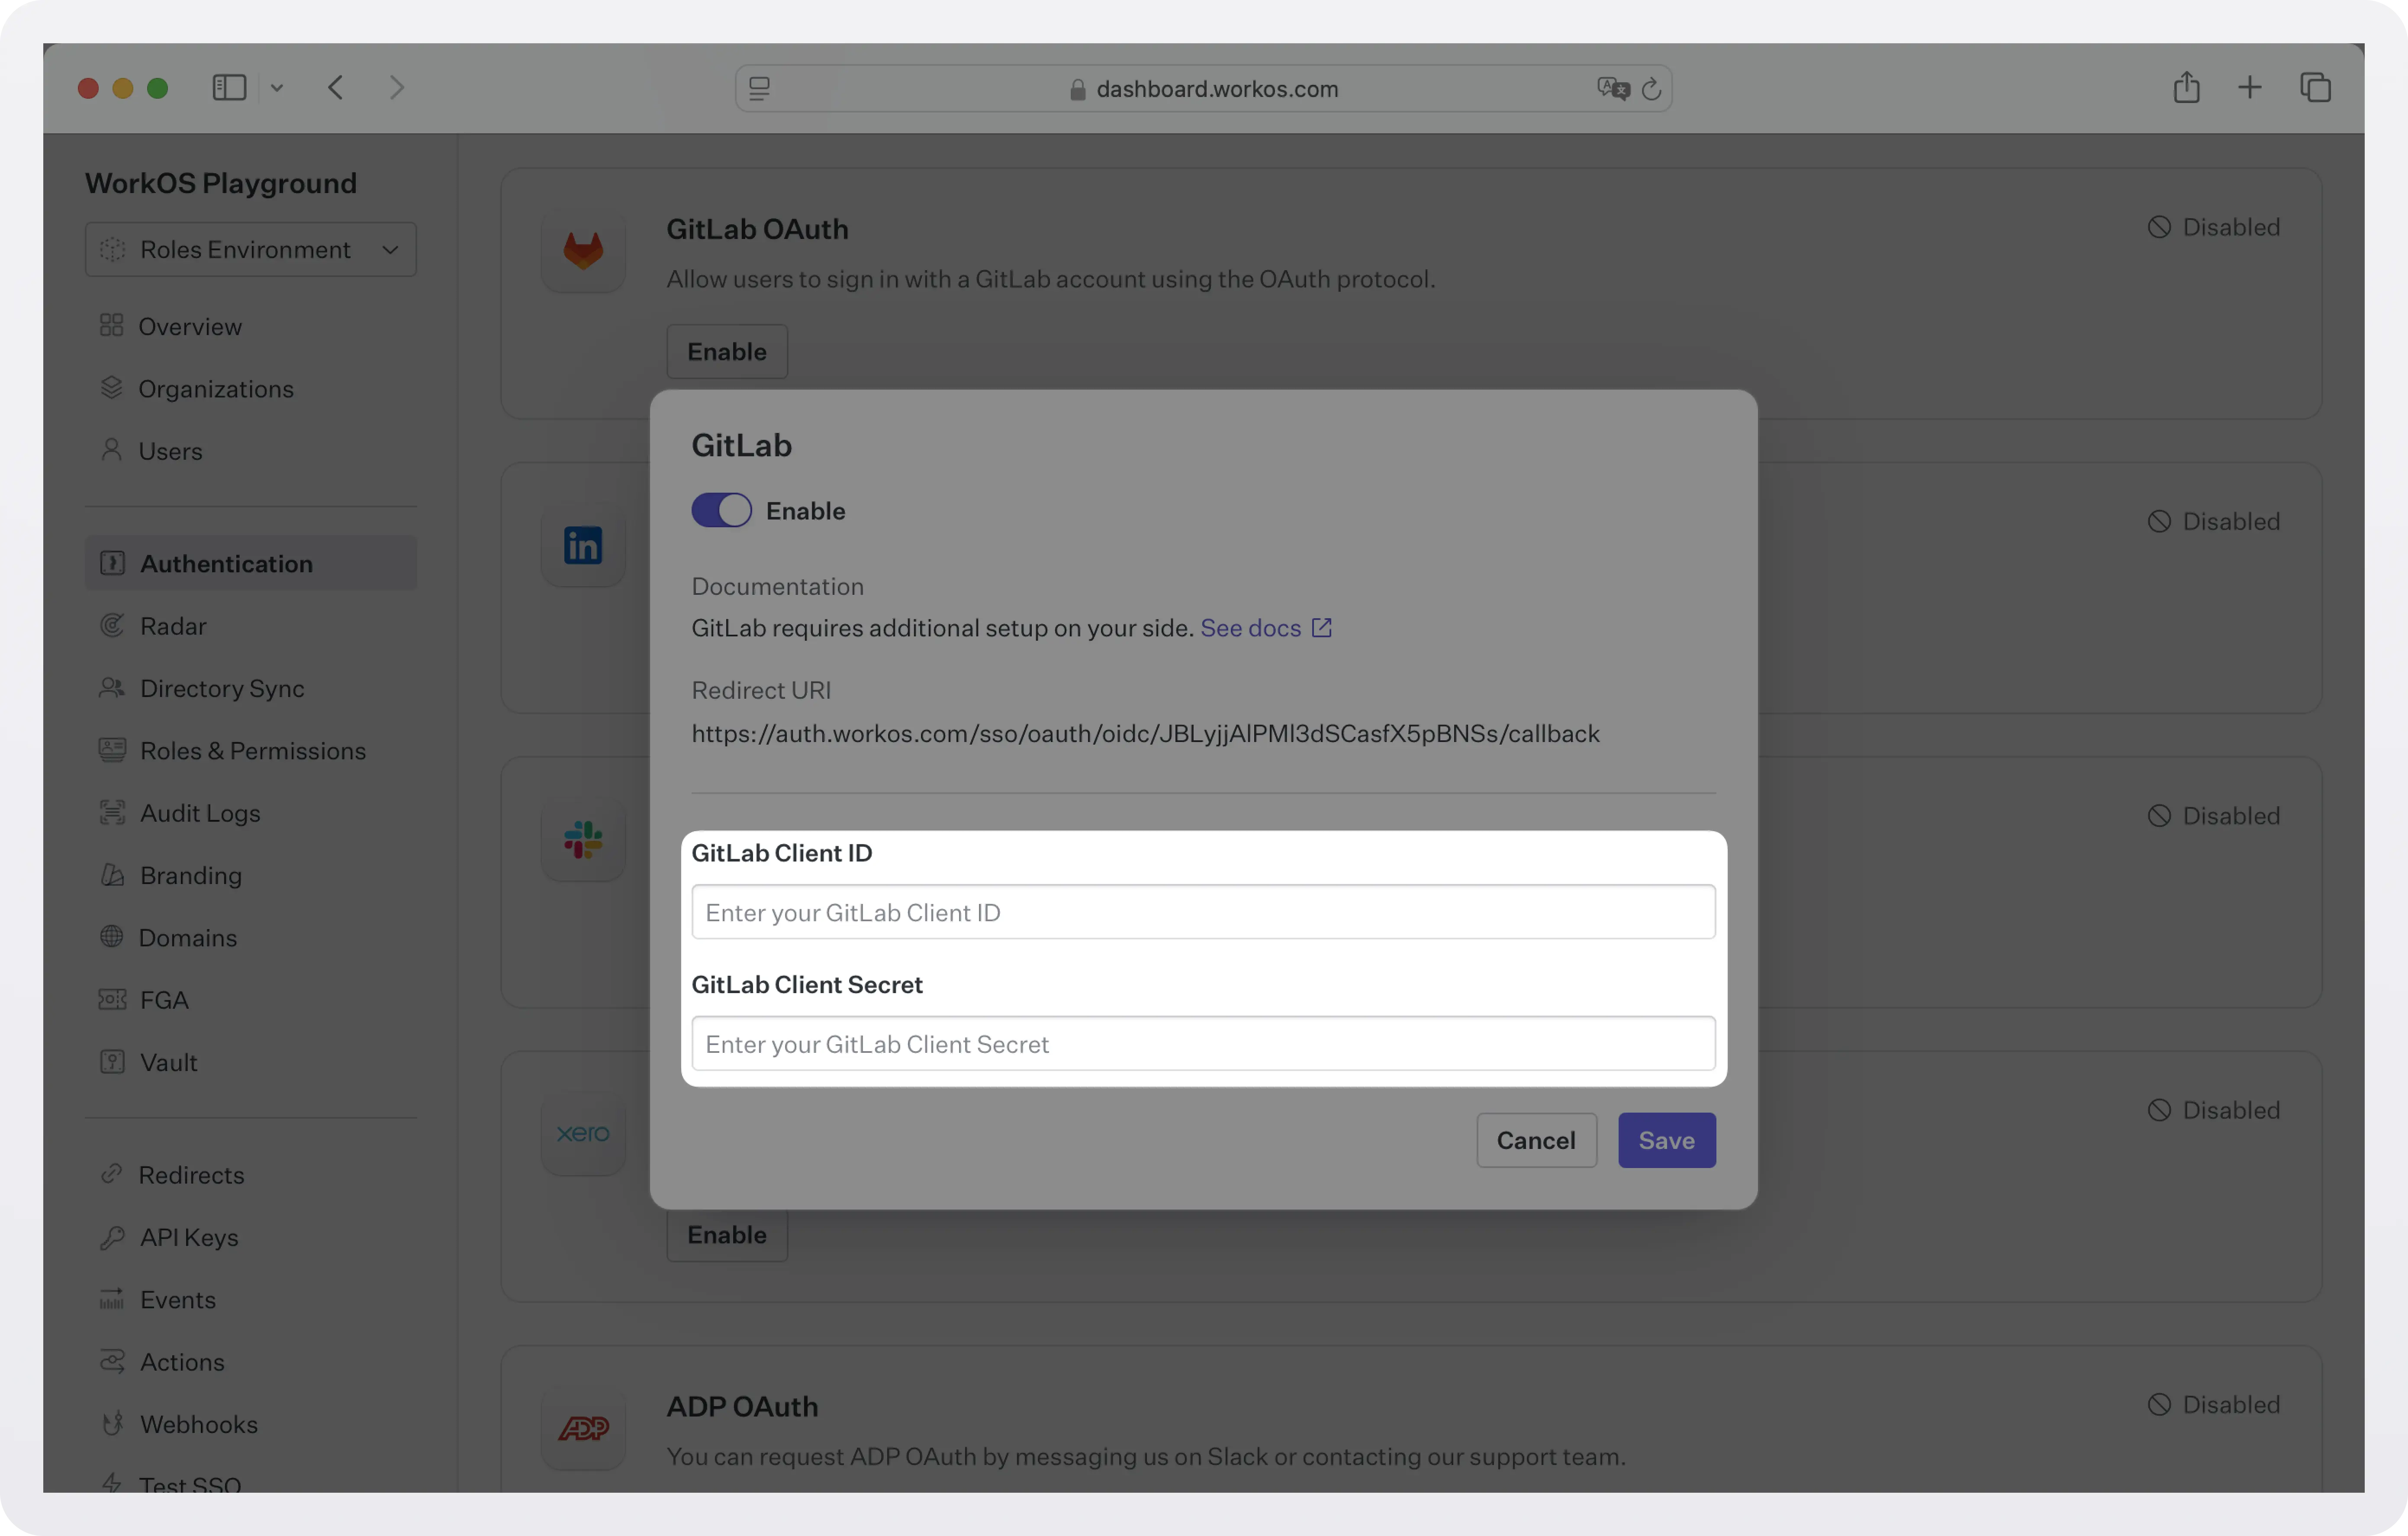Screen dimensions: 2408x1536
Task: Open the Safari sidebar options chevron
Action: (x=277, y=88)
